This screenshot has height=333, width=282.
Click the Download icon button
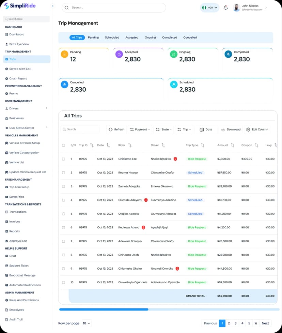(x=231, y=130)
